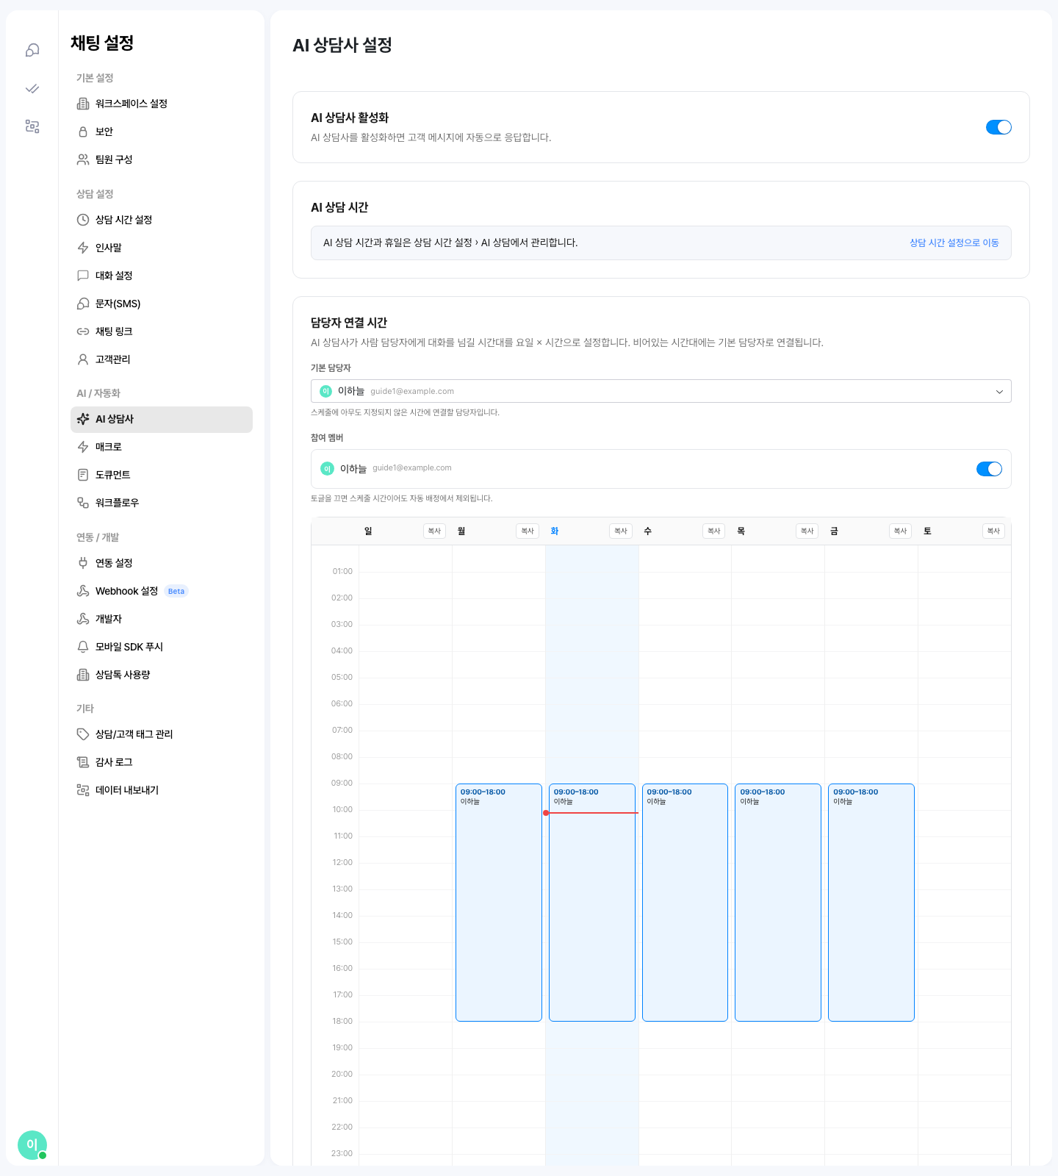The height and width of the screenshot is (1176, 1058).
Task: Open Webhook 설정 menu item
Action: tap(162, 591)
